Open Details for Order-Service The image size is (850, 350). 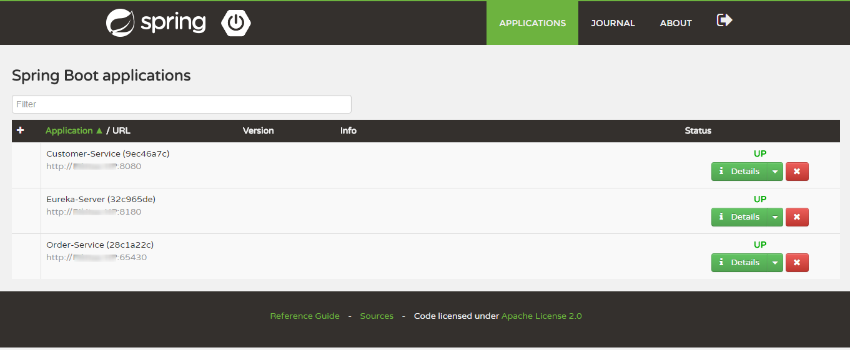pos(739,263)
